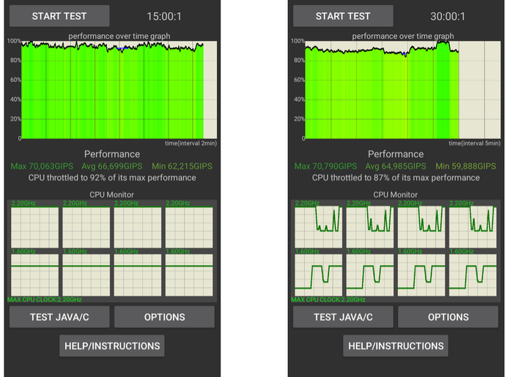
Task: Tap first 1.60GHz core graph in 15-minute CPU Monitor
Action: coord(34,272)
